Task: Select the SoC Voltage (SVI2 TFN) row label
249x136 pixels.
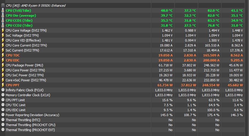Action: 22,35
